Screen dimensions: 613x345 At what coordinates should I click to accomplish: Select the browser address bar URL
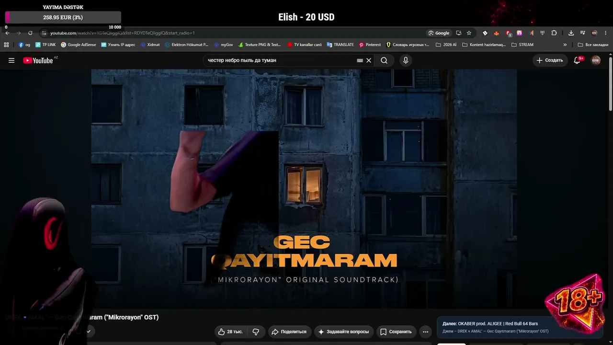122,33
